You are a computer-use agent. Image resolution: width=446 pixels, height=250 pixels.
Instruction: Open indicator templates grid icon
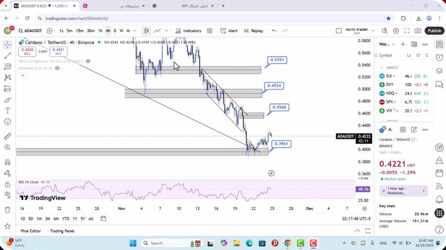pos(210,31)
